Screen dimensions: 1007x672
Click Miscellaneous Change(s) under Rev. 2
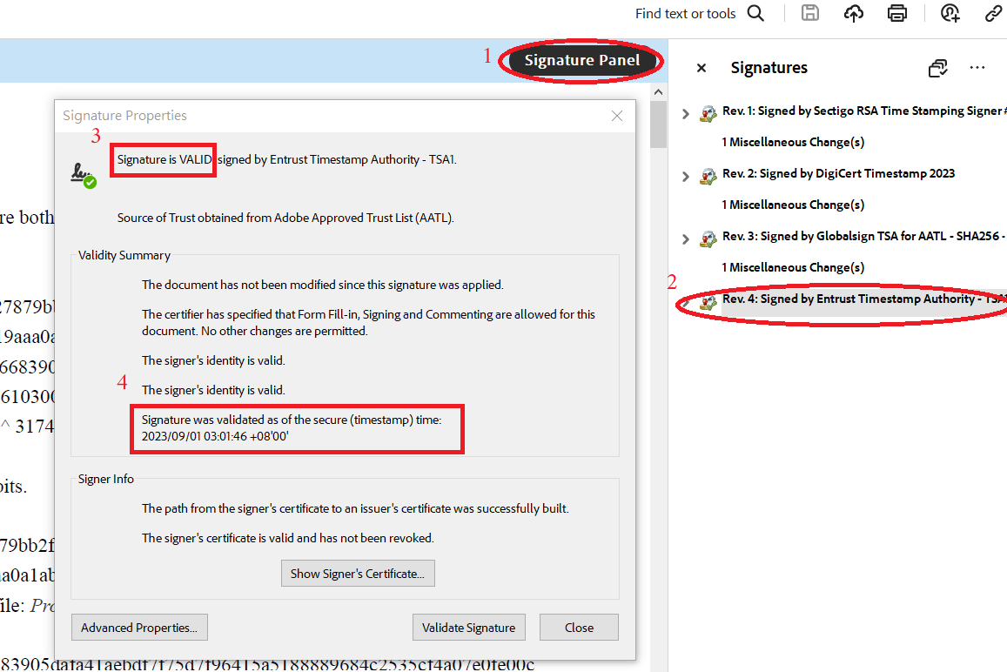pos(793,205)
